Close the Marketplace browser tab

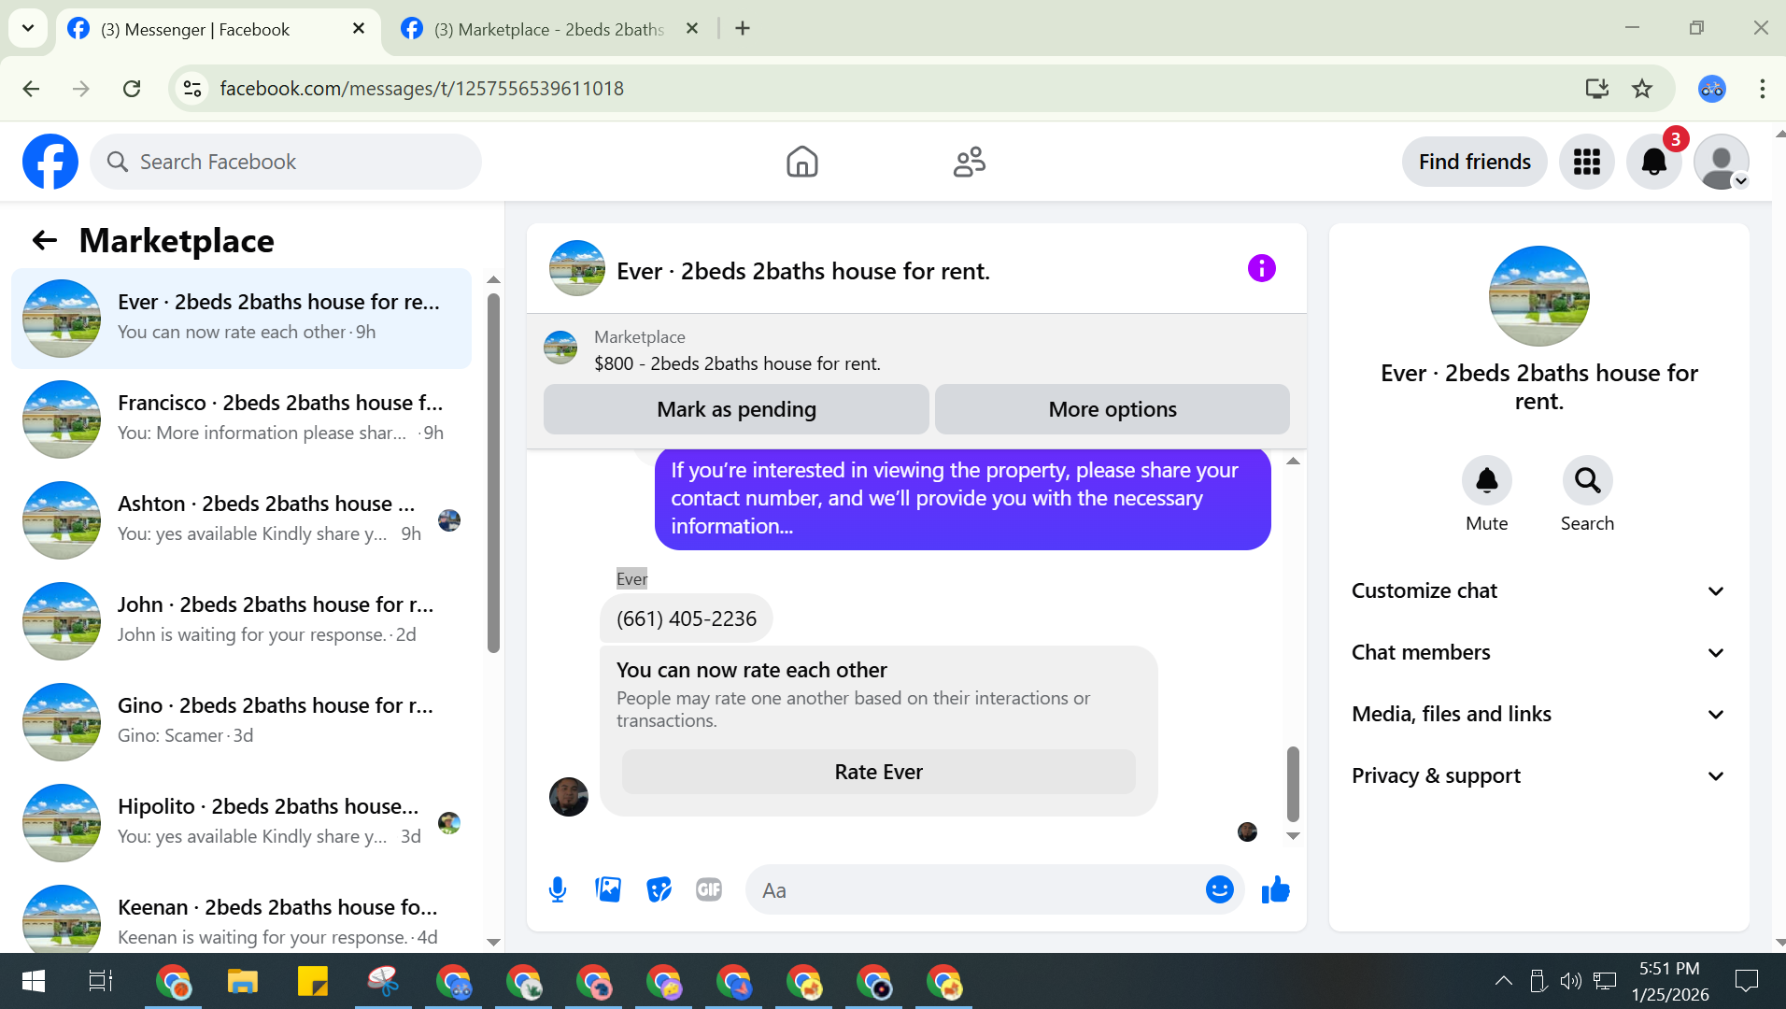(692, 29)
